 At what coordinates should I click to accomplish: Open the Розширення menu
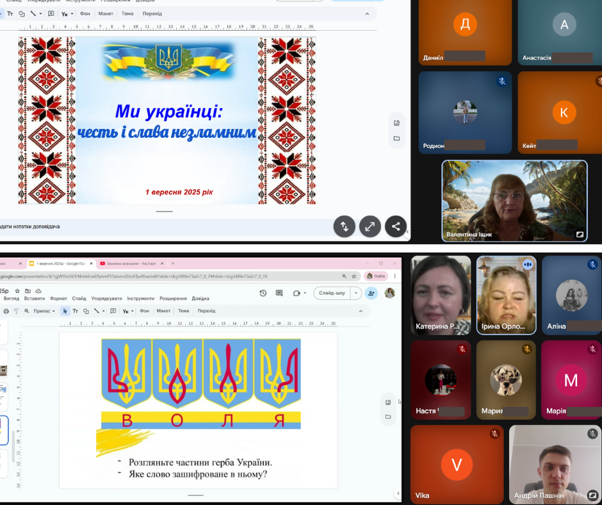[173, 298]
